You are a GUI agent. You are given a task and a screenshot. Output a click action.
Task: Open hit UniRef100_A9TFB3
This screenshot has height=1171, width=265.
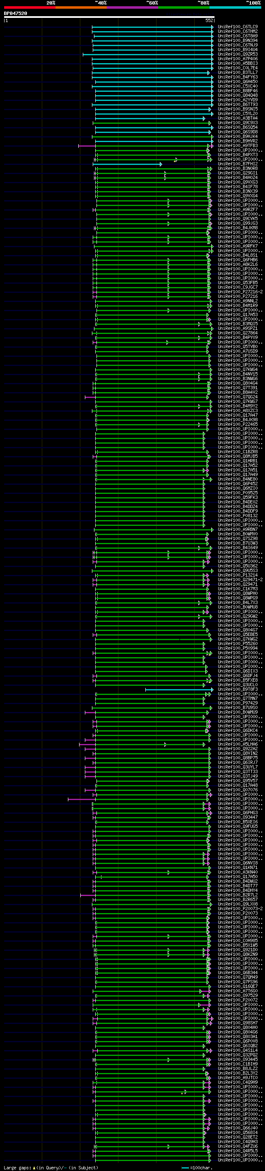pyautogui.click(x=238, y=145)
